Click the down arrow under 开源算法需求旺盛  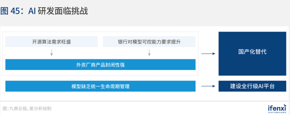[x=52, y=52]
